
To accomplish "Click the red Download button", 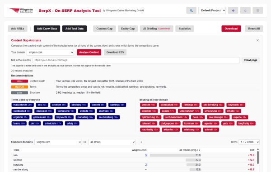I will pyautogui.click(x=231, y=29).
